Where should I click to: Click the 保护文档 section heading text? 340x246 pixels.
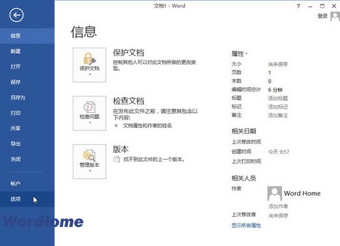click(129, 53)
